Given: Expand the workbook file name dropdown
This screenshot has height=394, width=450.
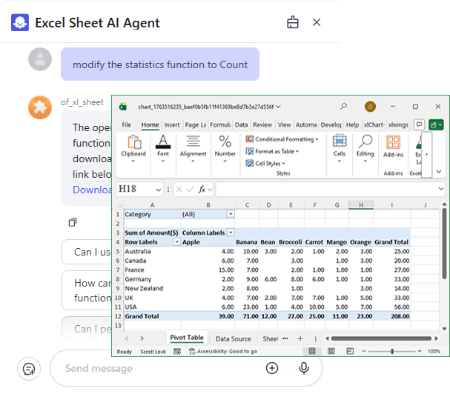Looking at the screenshot, I should (278, 107).
